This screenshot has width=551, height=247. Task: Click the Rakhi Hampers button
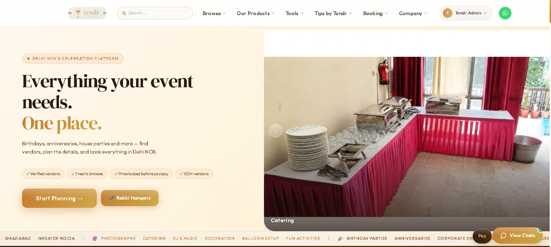tap(130, 198)
